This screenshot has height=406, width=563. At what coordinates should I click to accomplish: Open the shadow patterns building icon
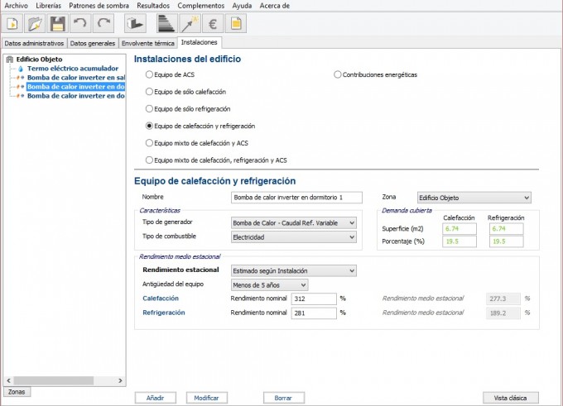pyautogui.click(x=134, y=24)
